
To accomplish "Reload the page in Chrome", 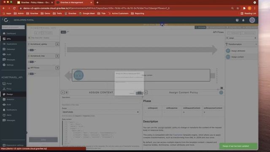I will click(x=14, y=8).
